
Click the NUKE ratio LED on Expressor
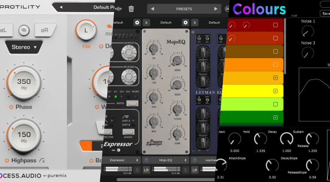click(135, 97)
